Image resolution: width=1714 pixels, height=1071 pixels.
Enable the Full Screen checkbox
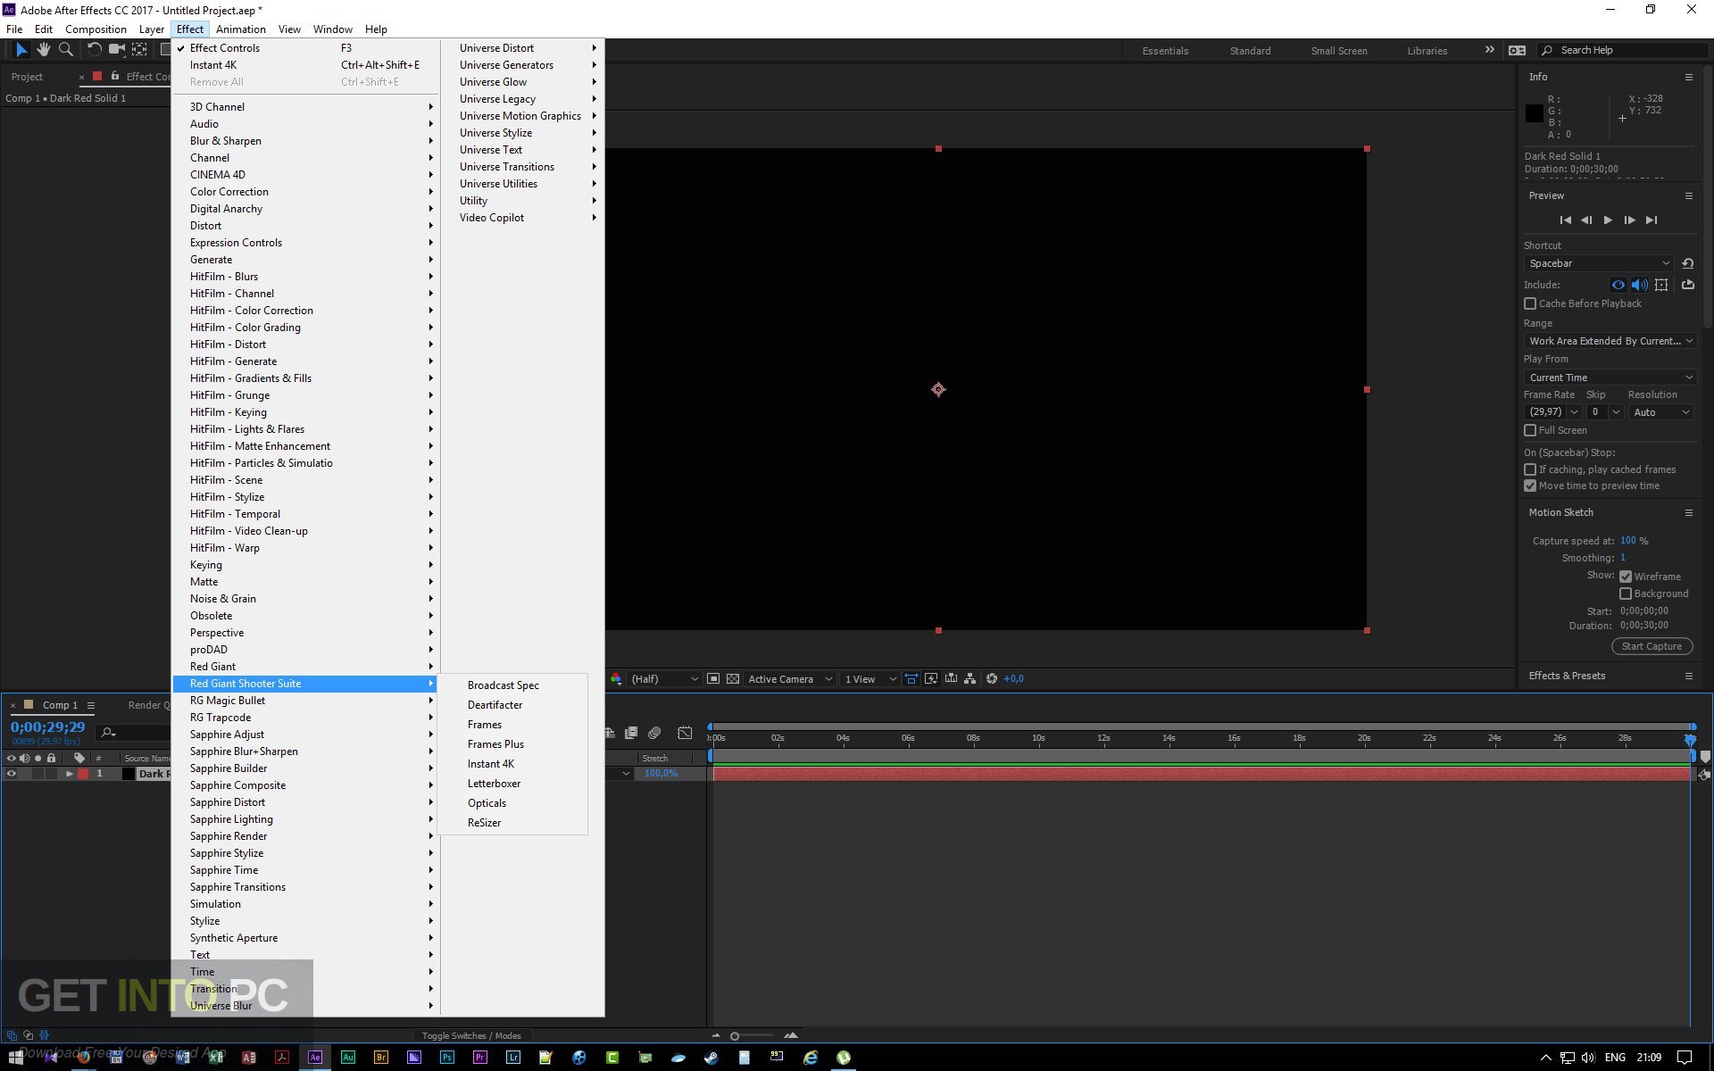click(x=1530, y=430)
